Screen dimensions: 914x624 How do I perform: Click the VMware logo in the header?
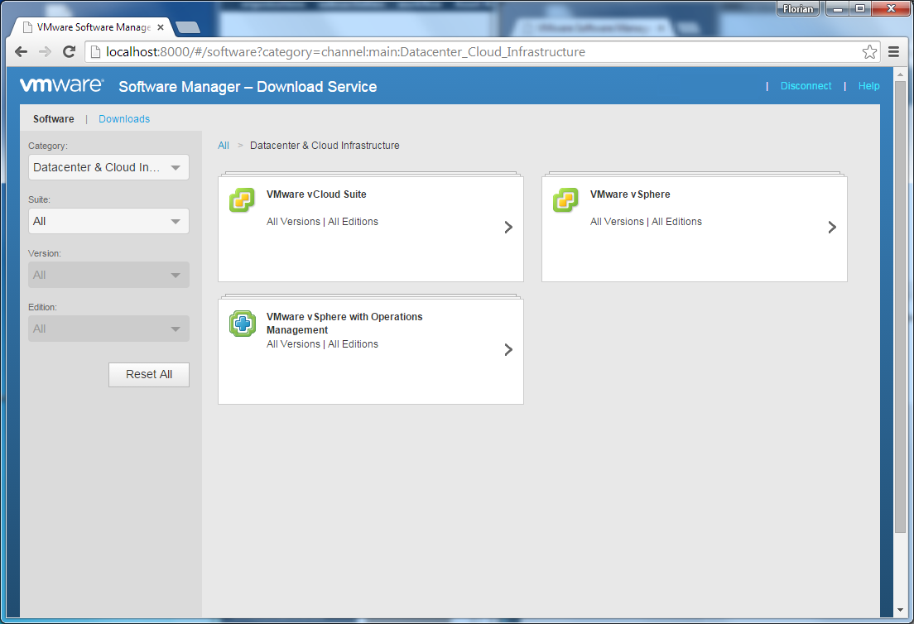tap(62, 85)
